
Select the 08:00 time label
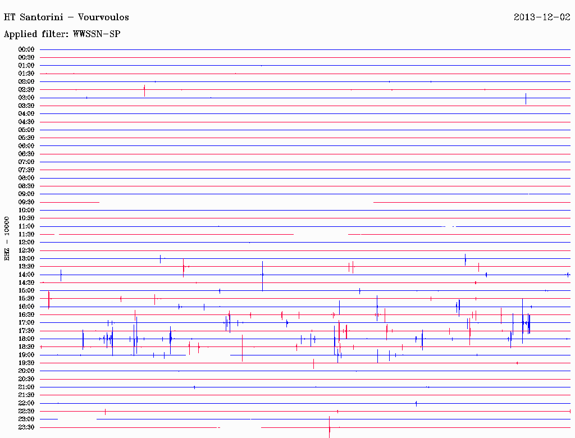tap(26, 178)
